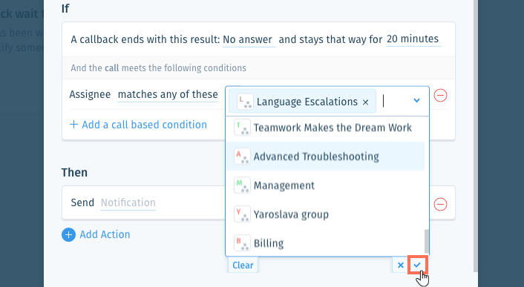Delete the Assignee condition via red minus icon
This screenshot has height=287, width=524.
tap(440, 96)
